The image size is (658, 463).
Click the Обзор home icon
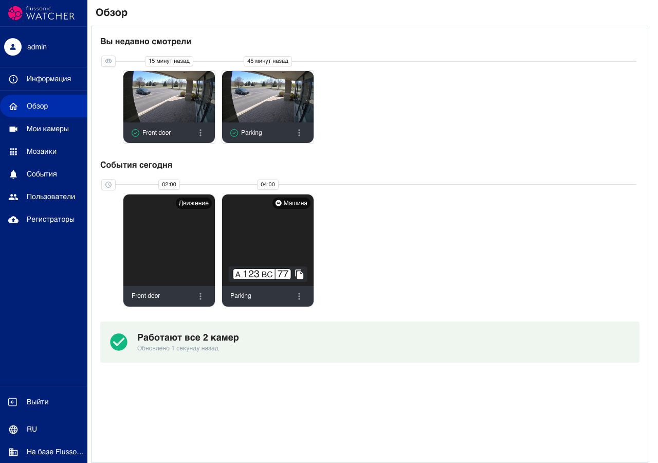coord(13,106)
